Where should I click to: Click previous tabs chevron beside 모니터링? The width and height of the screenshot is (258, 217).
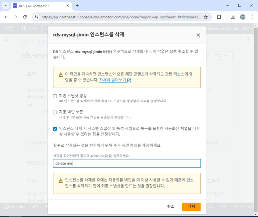click(26, 143)
